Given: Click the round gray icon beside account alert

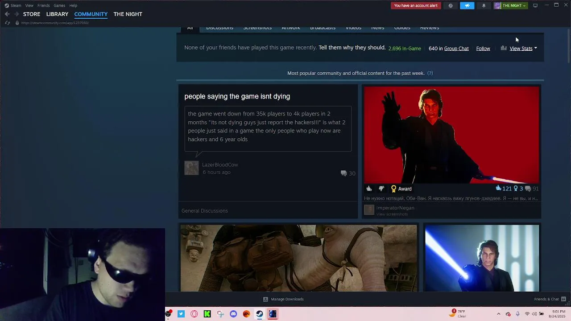Looking at the screenshot, I should coord(451,5).
